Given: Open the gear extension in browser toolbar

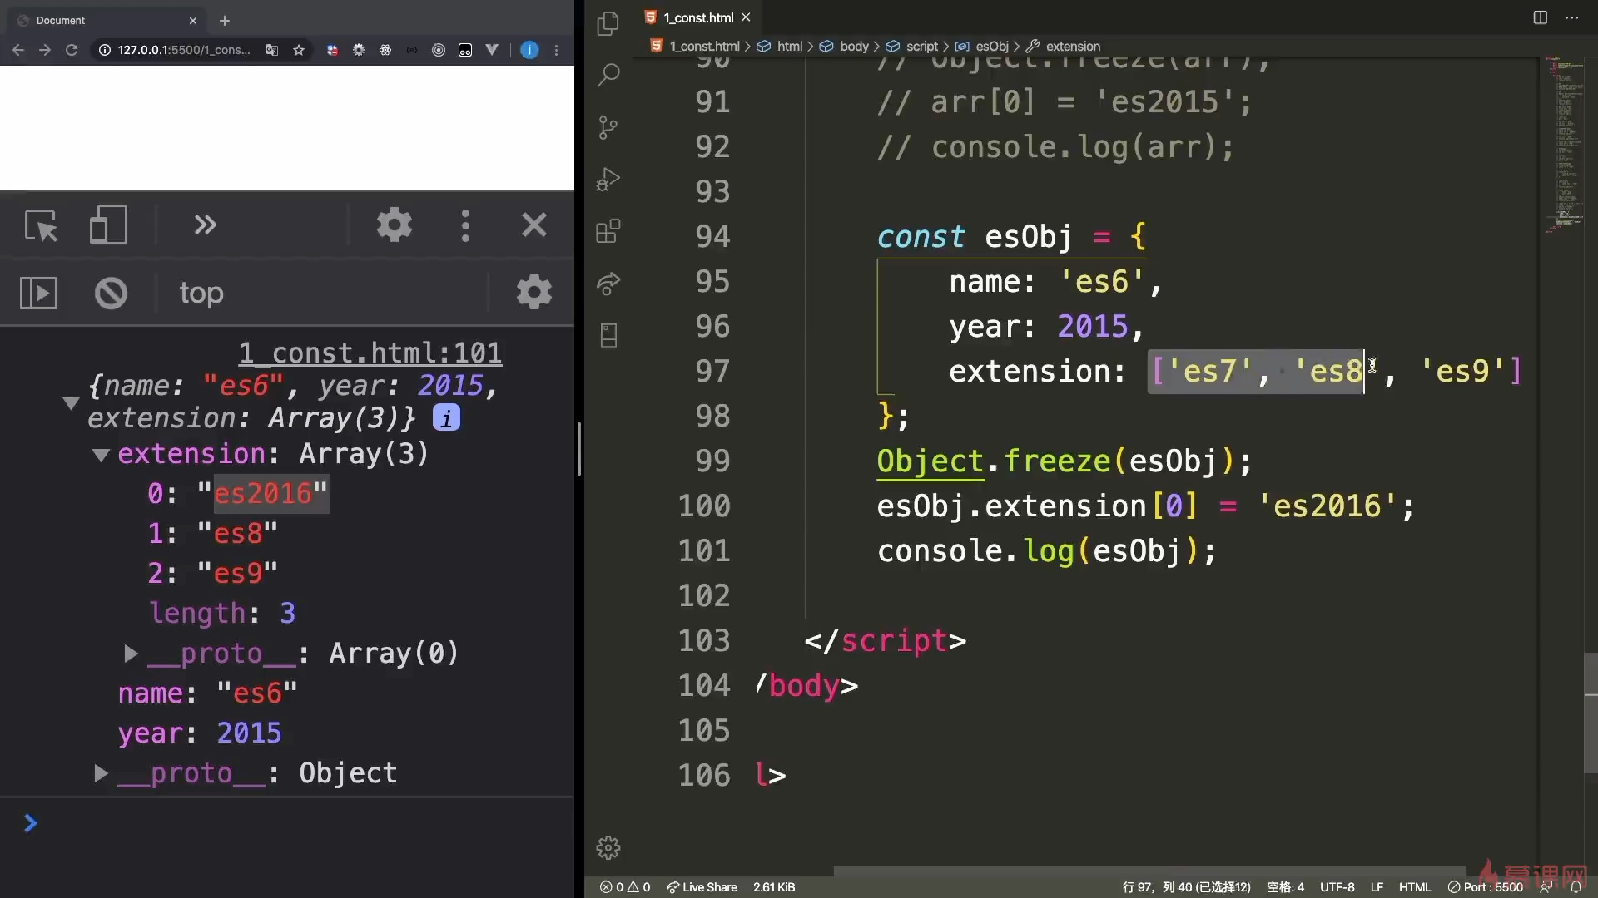Looking at the screenshot, I should (x=359, y=50).
